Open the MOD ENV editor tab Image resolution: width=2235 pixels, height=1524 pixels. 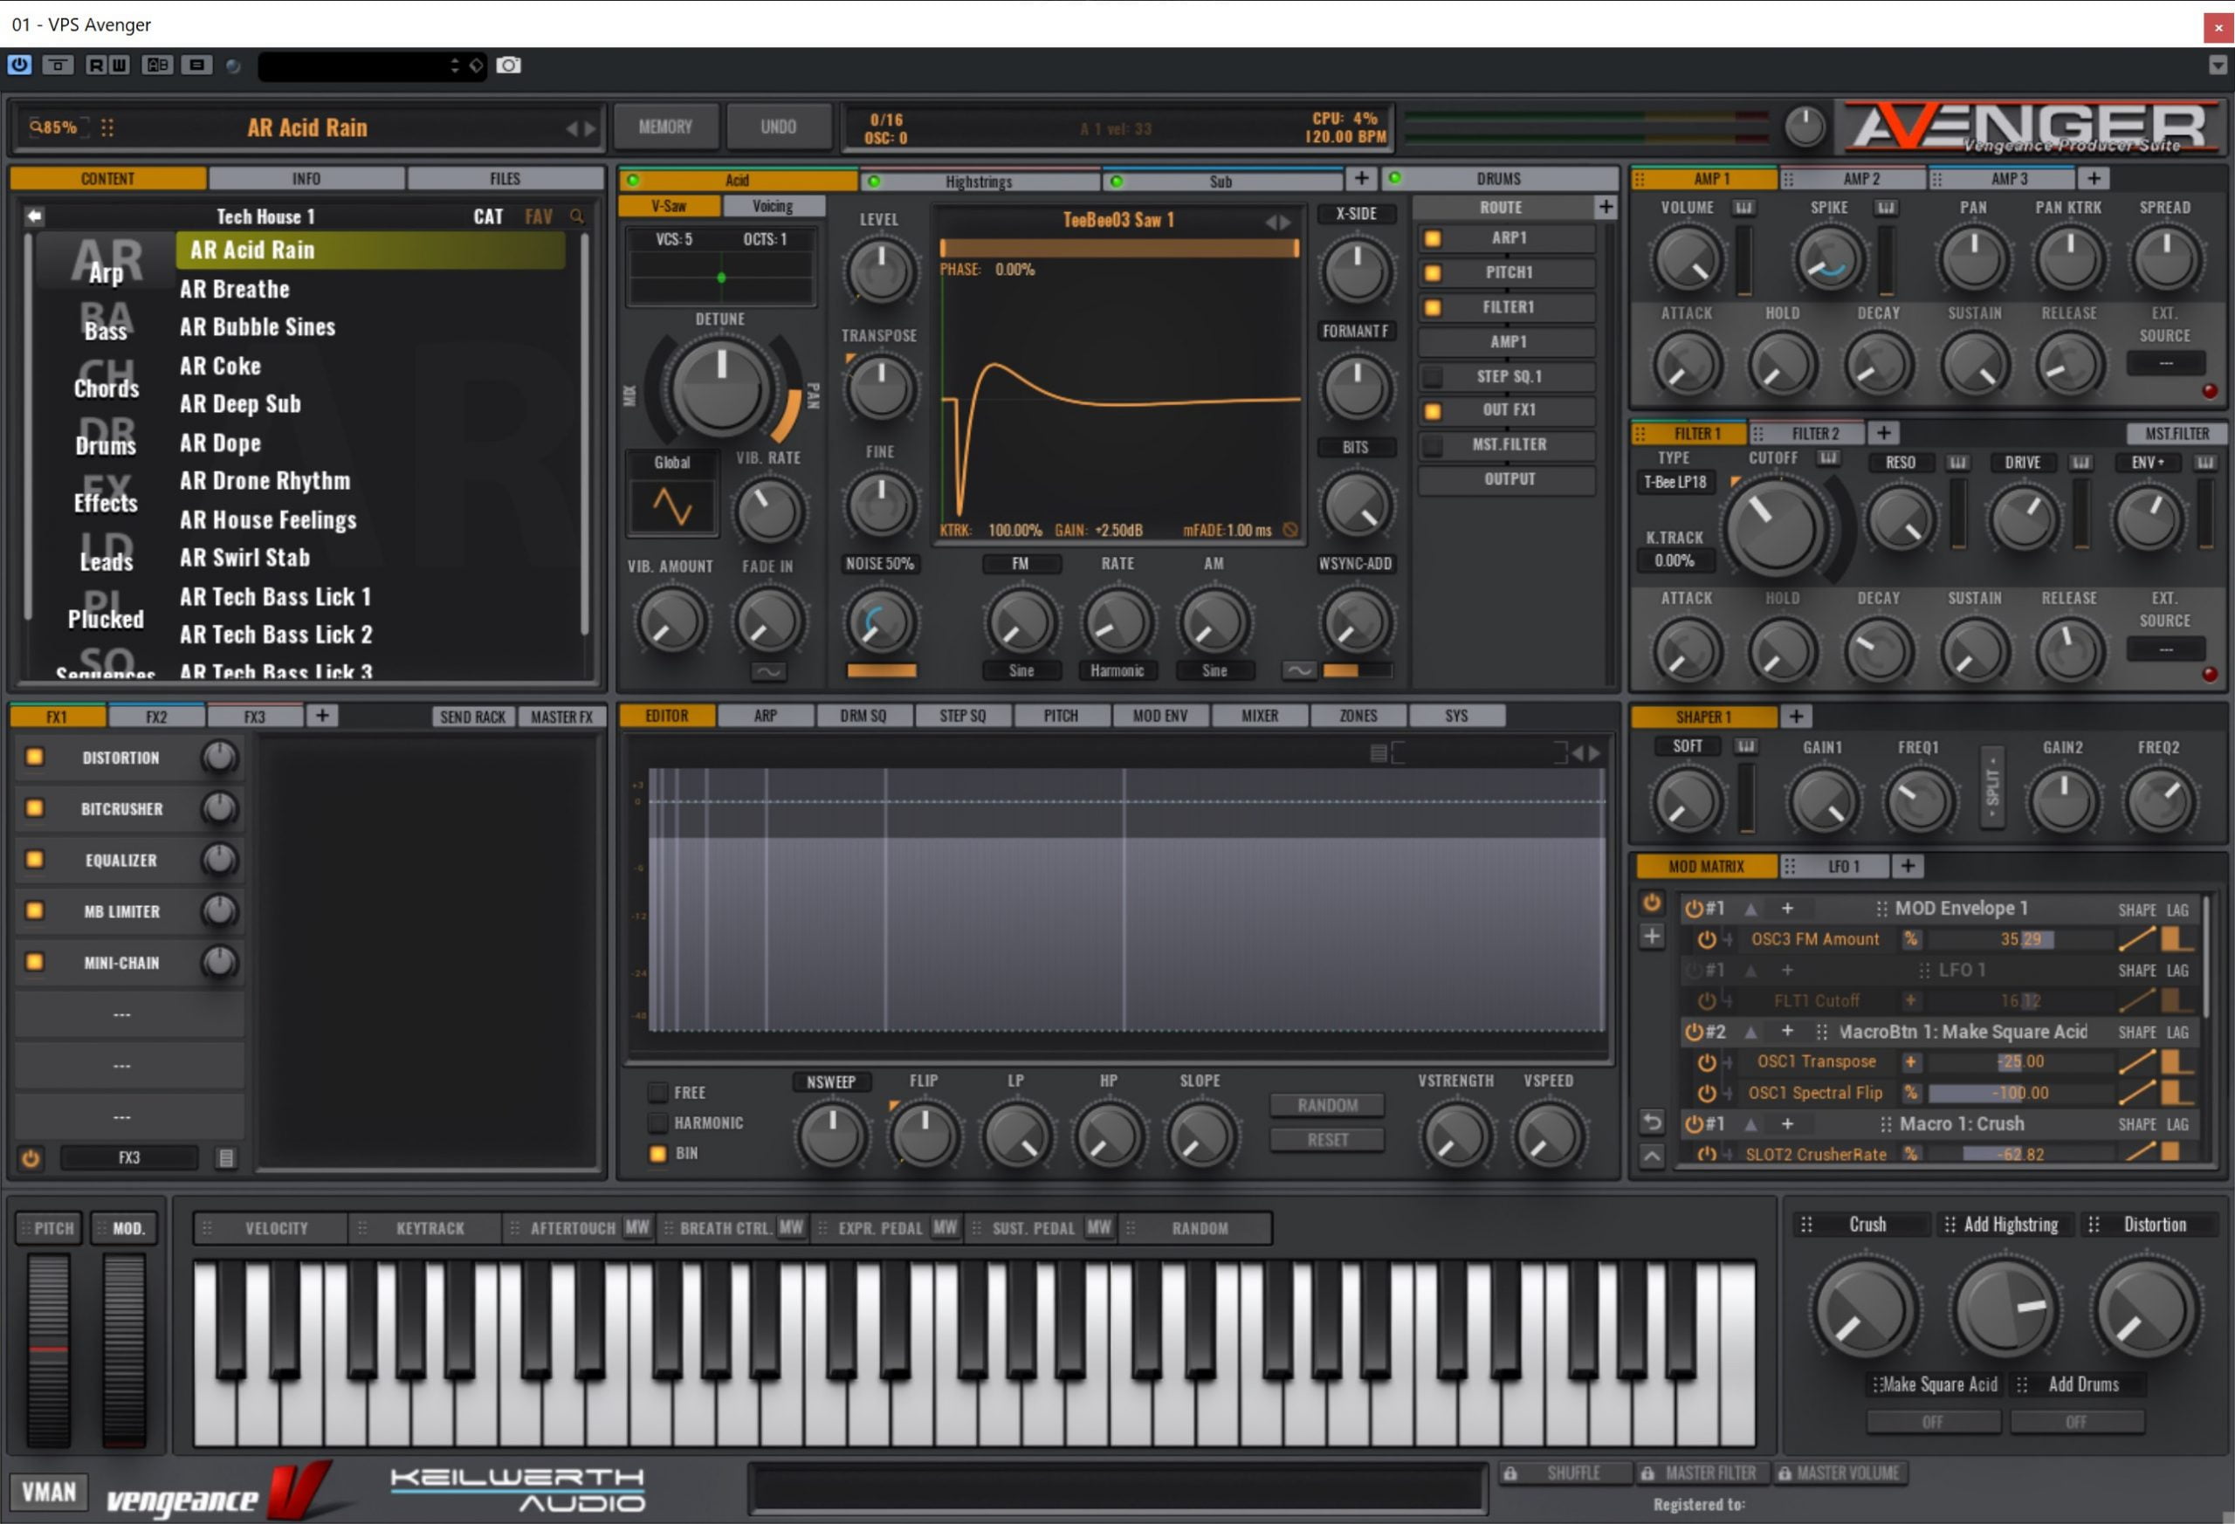1159,716
